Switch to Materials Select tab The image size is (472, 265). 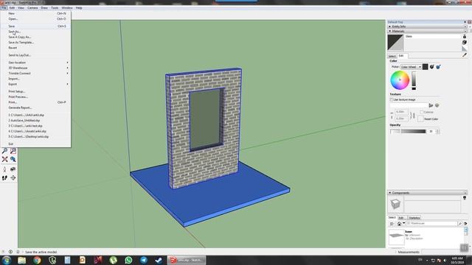[392, 56]
